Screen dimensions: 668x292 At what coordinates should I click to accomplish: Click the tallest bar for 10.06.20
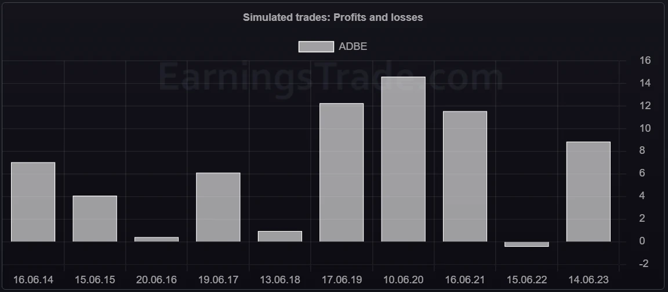[403, 159]
